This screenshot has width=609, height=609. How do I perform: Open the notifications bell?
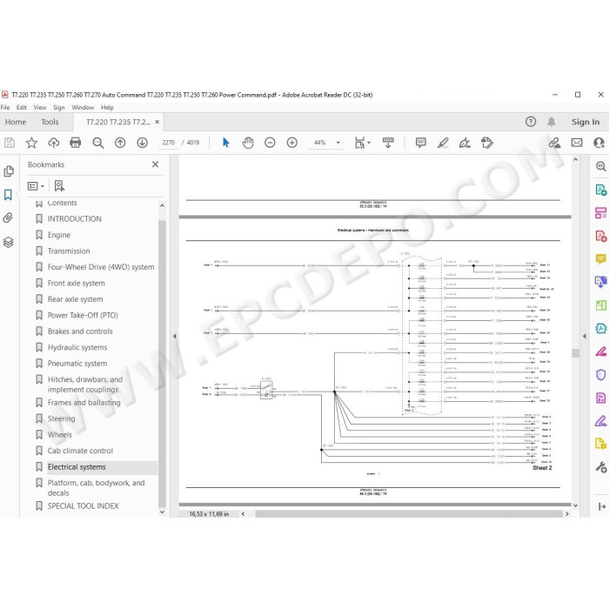point(551,122)
